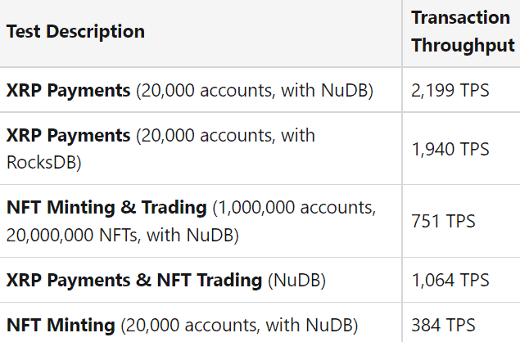Viewport: 520px width, 342px height.
Task: Click the word 'Throughput' in header
Action: (463, 45)
